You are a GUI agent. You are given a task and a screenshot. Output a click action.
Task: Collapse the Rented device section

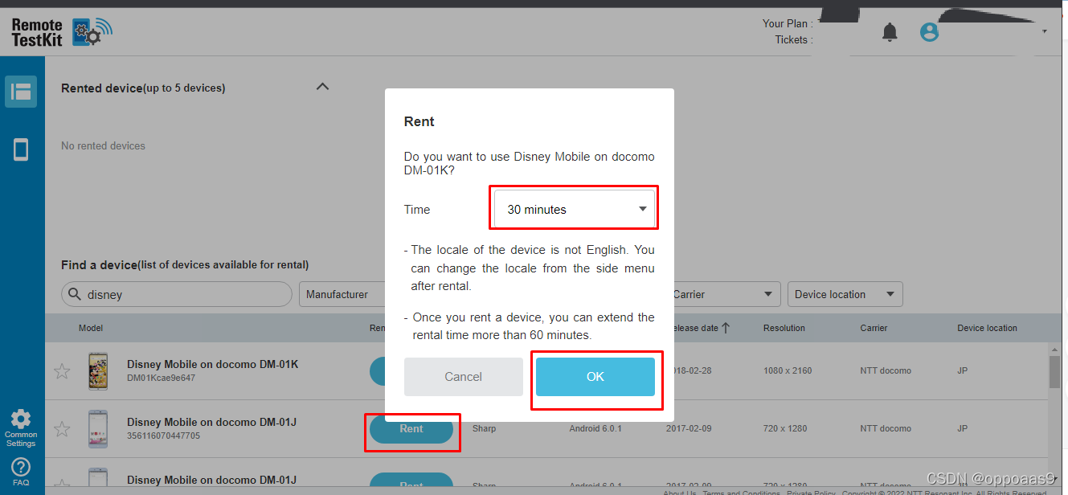(x=322, y=87)
